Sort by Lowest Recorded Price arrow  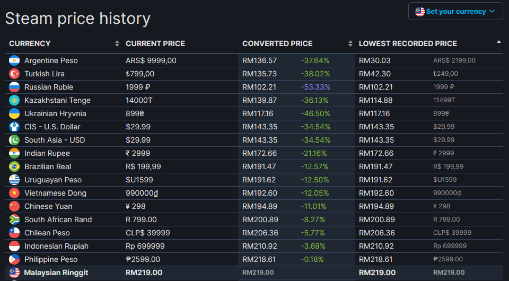click(498, 42)
